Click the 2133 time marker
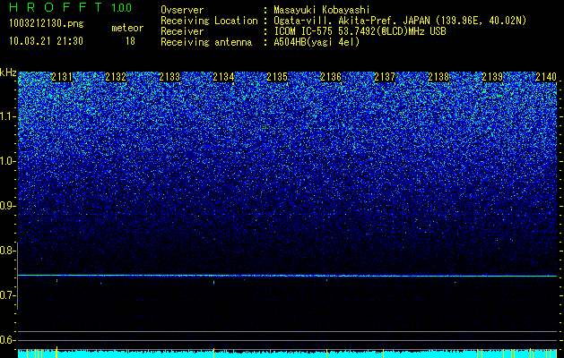564x358 pixels. pyautogui.click(x=169, y=77)
